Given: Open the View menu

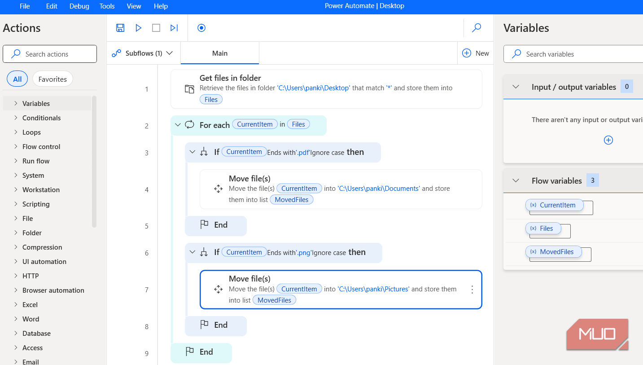Looking at the screenshot, I should pyautogui.click(x=134, y=6).
